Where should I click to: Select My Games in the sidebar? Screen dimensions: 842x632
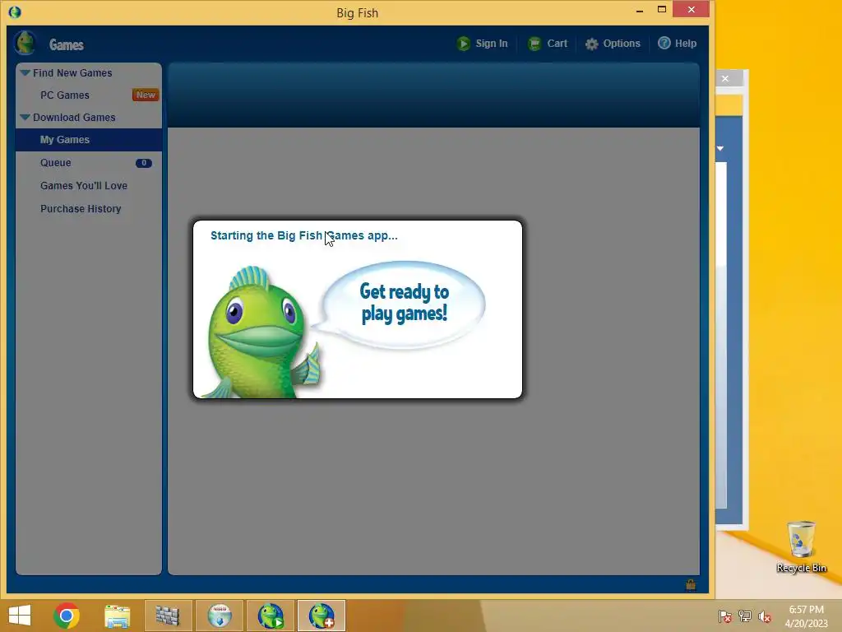[89, 140]
